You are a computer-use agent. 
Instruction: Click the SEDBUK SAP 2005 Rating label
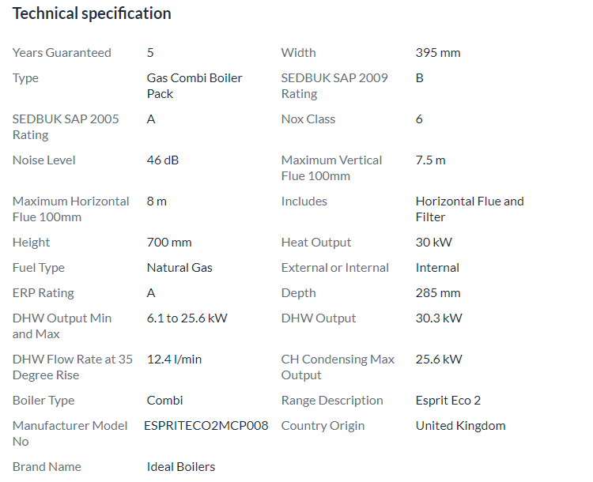66,126
